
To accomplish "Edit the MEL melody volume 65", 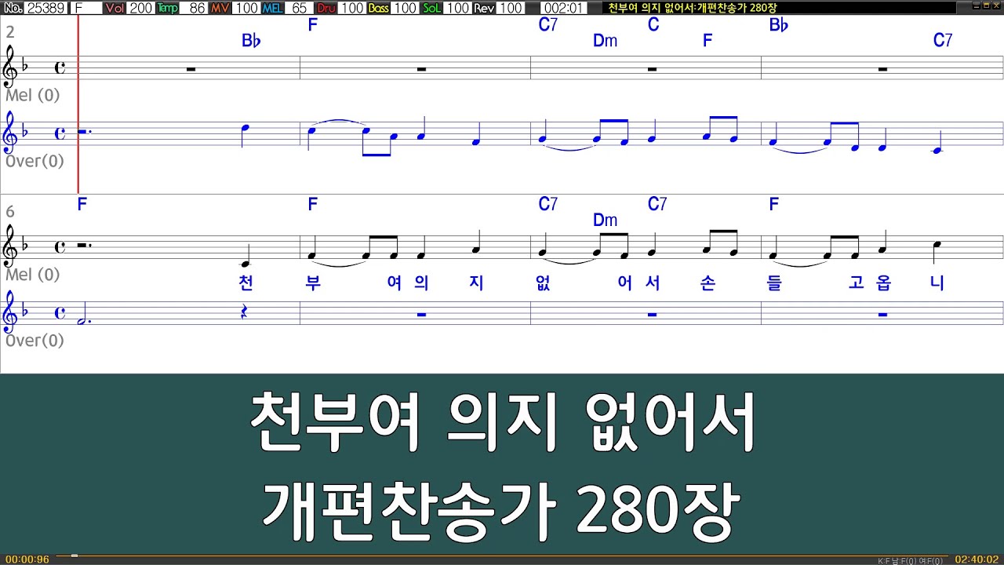I will coord(298,8).
